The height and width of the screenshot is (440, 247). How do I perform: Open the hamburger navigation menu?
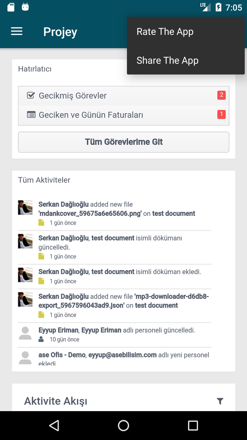16,32
